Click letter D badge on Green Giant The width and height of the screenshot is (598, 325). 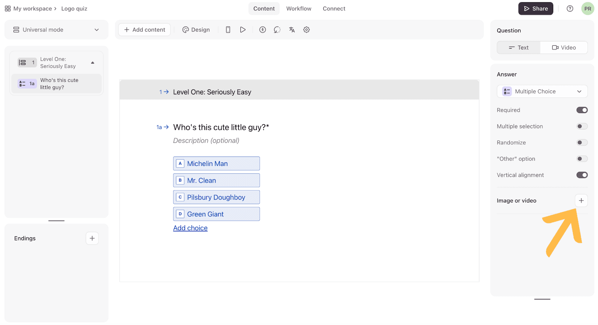[180, 214]
